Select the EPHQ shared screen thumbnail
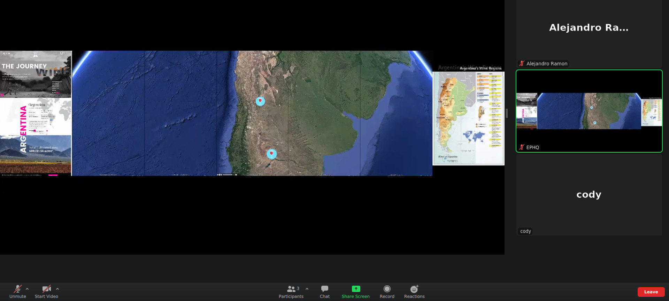Viewport: 669px width, 301px height. [x=589, y=111]
